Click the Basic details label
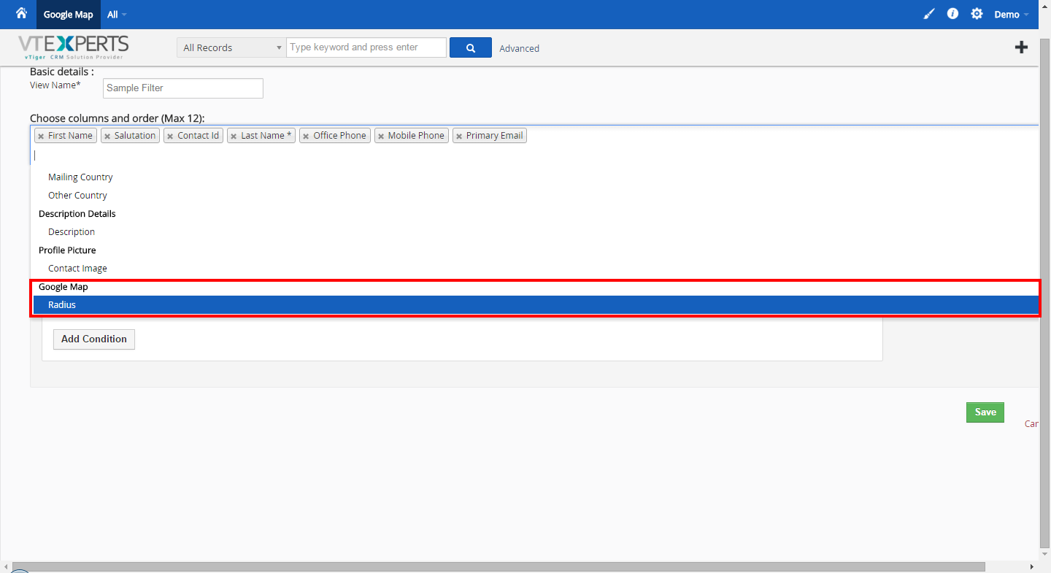Viewport: 1051px width, 573px height. tap(62, 72)
